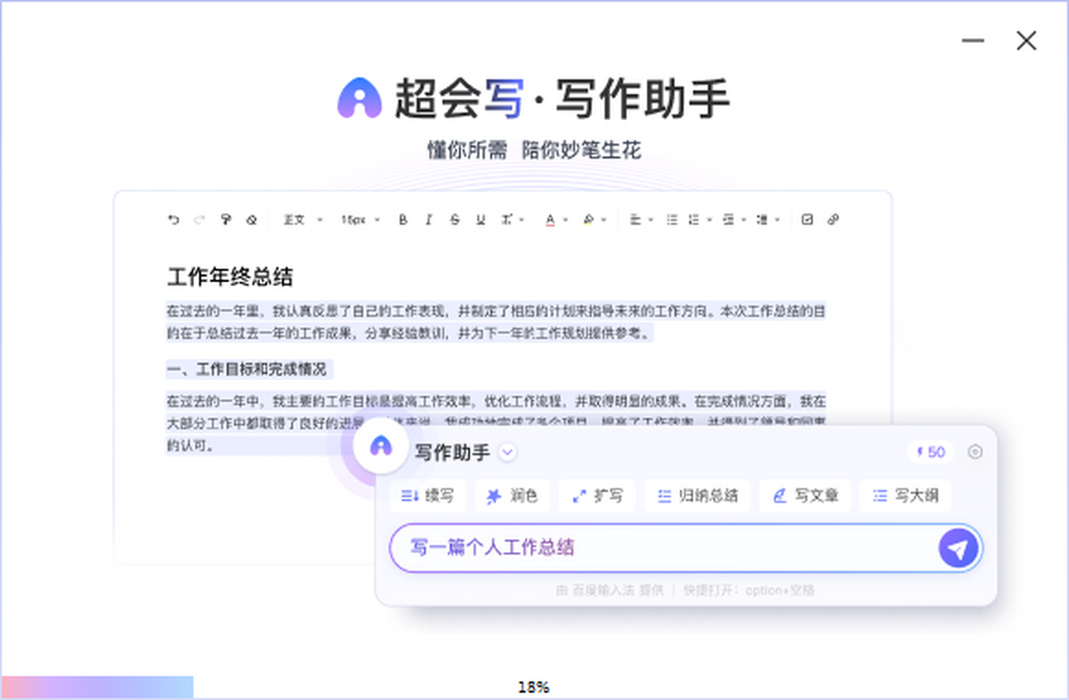Toggle bold formatting
The height and width of the screenshot is (700, 1069).
(403, 219)
